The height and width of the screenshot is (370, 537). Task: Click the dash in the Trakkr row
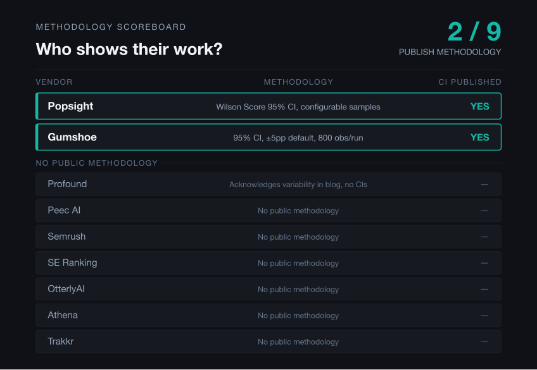point(484,342)
